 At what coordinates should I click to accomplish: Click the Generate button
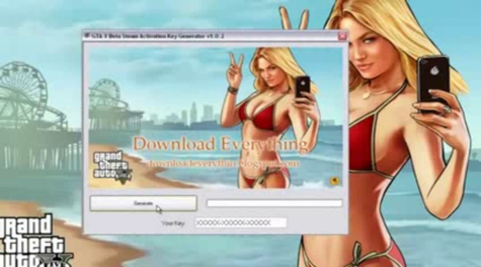tap(143, 203)
